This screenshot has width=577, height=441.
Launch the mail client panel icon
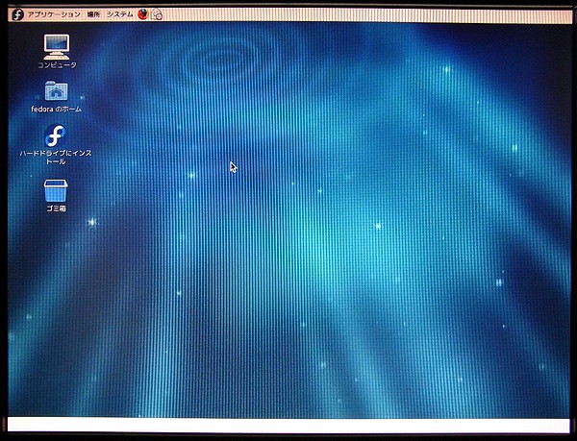coord(157,14)
